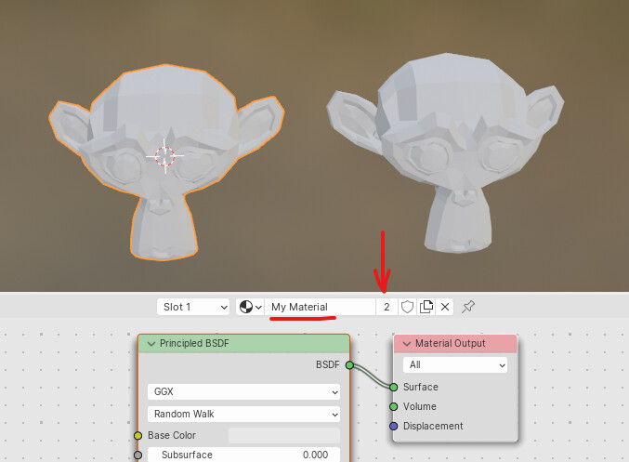Click the Volume input socket

pos(394,406)
